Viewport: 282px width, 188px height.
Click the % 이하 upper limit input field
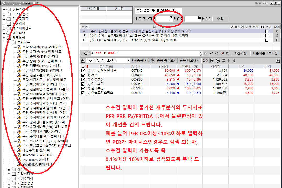point(193,19)
